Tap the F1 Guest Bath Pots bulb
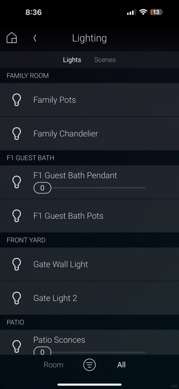Image resolution: width=179 pixels, height=389 pixels. 17,216
